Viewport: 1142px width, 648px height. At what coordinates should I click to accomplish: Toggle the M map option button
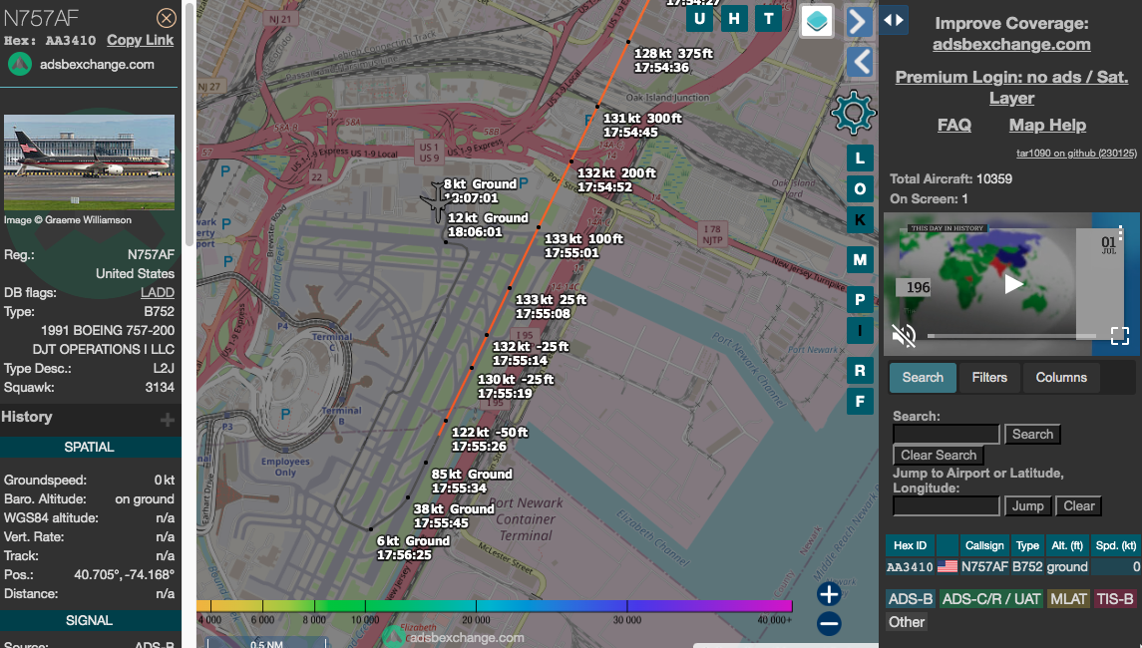point(860,260)
